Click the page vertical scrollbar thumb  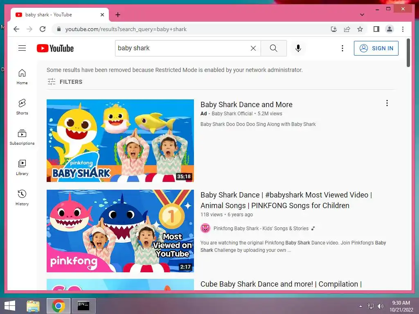408,53
